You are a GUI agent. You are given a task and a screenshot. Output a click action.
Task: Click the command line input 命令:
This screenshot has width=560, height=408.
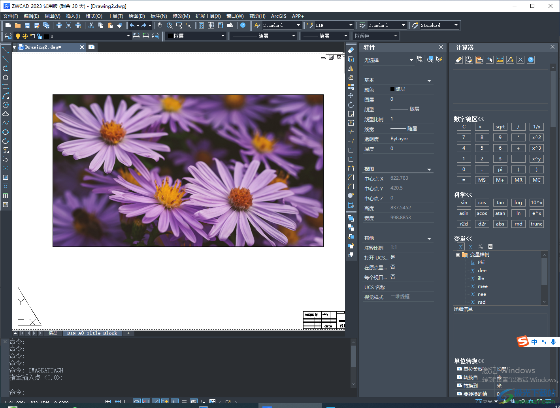179,393
